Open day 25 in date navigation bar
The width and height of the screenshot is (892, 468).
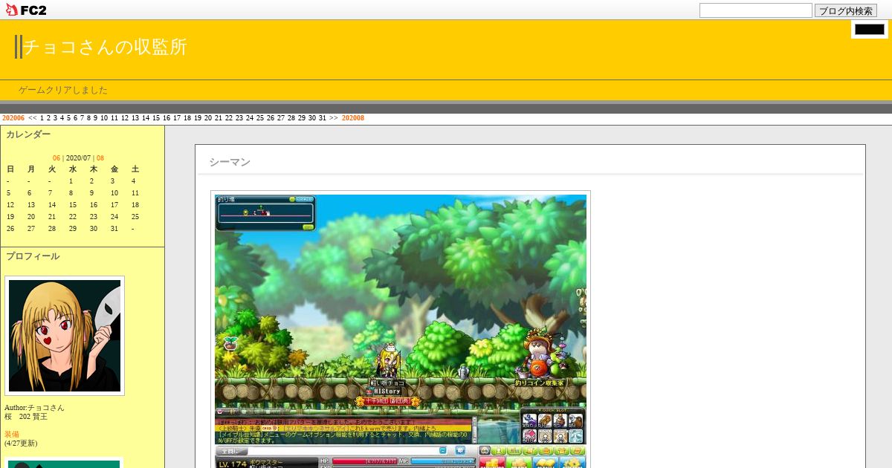pyautogui.click(x=260, y=118)
